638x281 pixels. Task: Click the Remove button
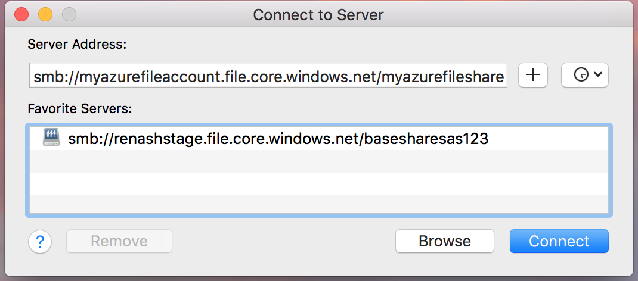[x=119, y=241]
